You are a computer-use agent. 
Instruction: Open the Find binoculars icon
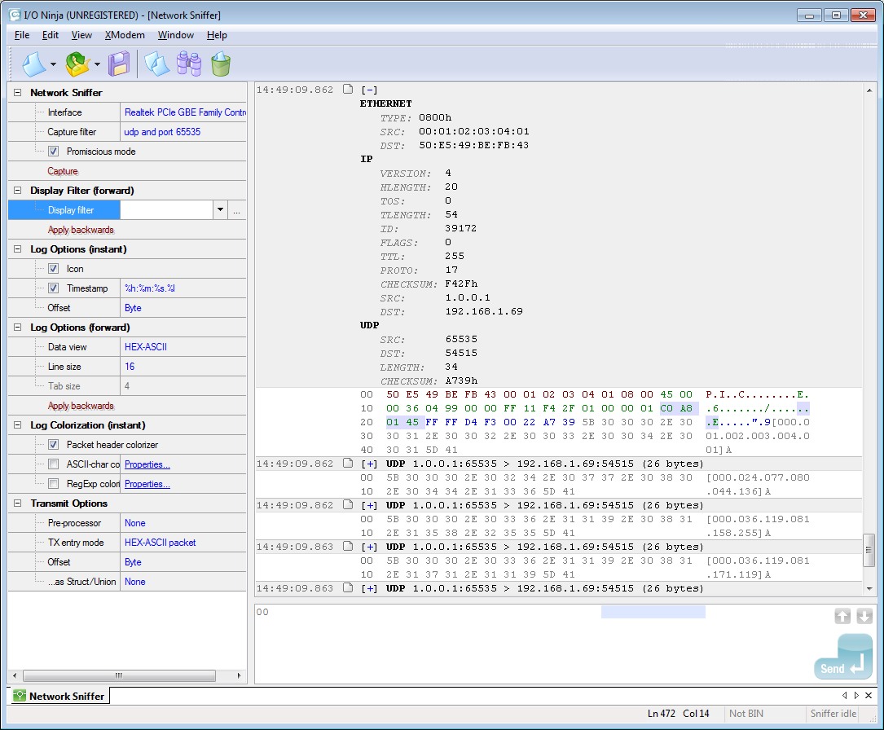click(x=189, y=64)
